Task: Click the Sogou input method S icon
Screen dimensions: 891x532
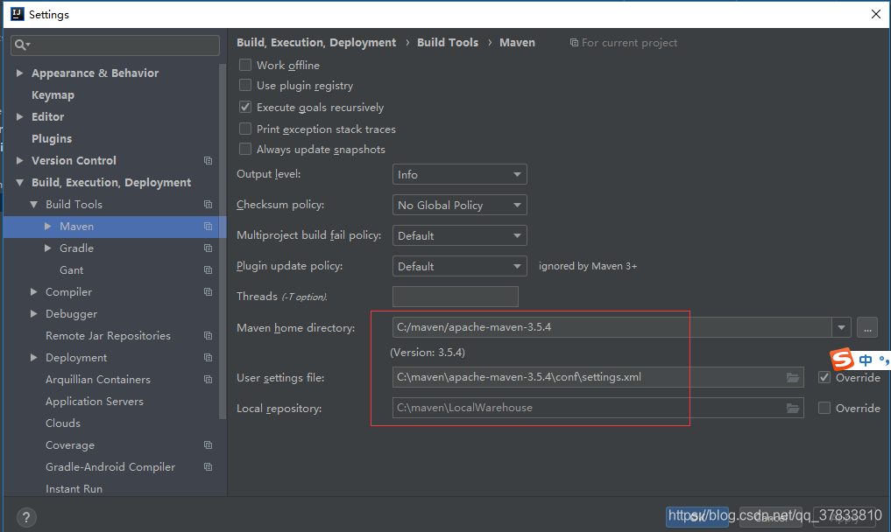Action: [x=842, y=360]
